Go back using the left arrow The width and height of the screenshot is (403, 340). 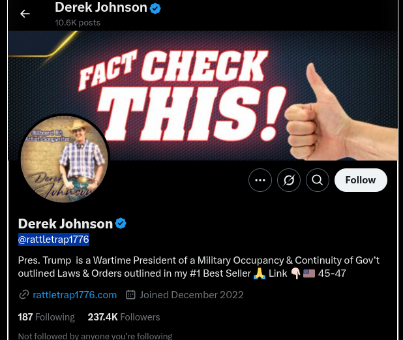click(25, 14)
